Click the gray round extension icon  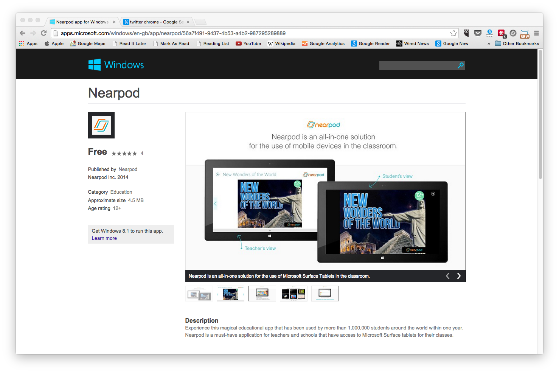click(x=513, y=33)
